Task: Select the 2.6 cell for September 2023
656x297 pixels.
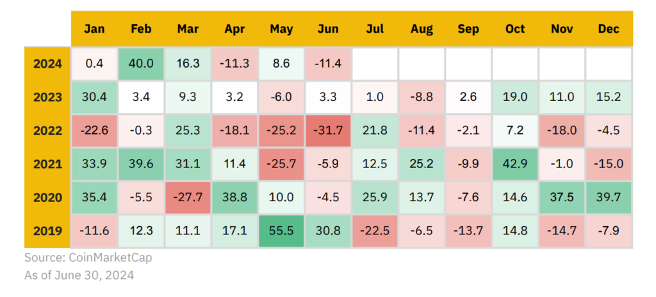Action: click(x=468, y=98)
